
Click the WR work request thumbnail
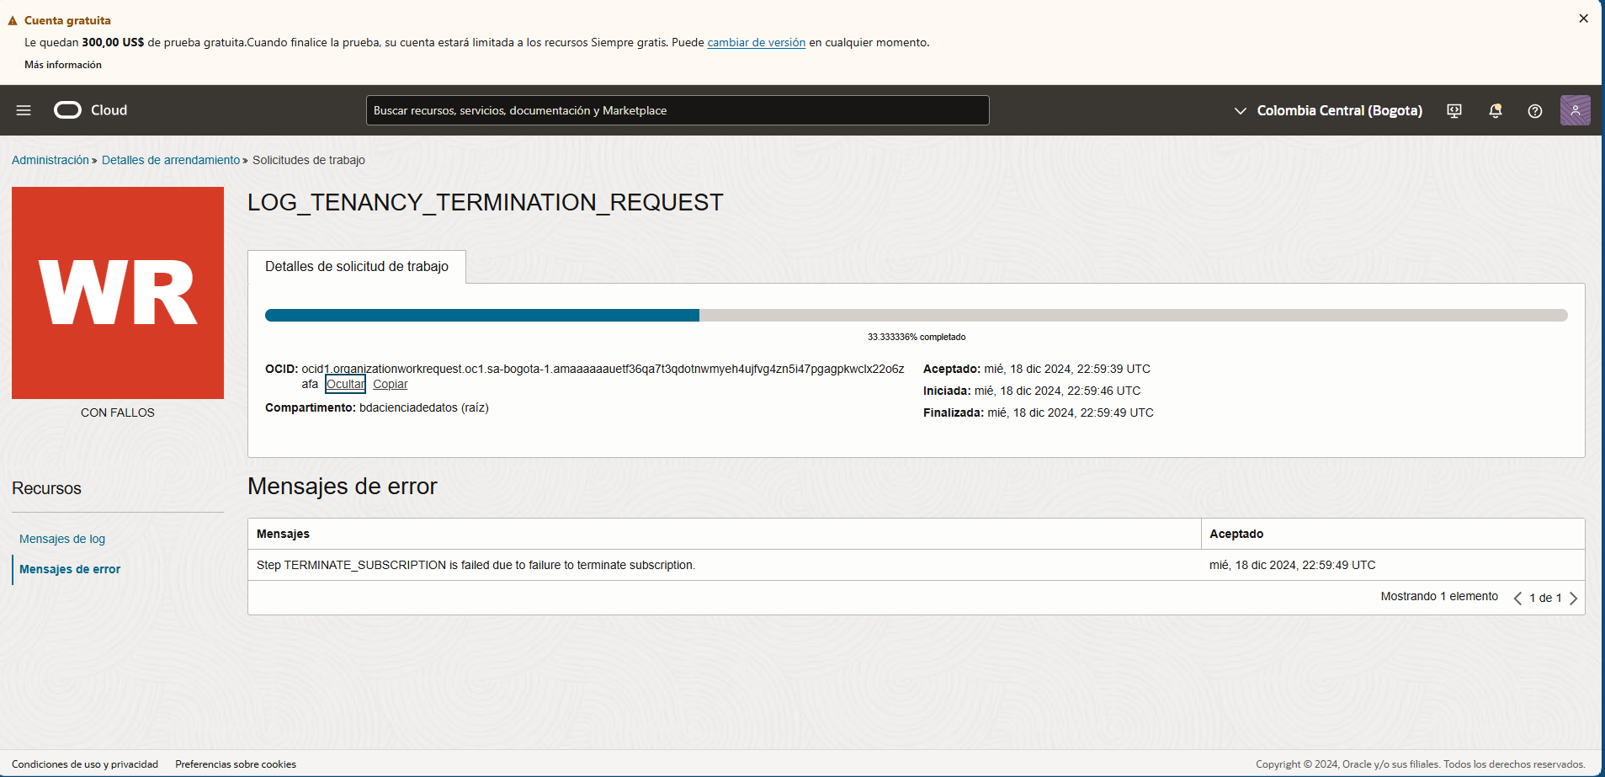[x=118, y=293]
